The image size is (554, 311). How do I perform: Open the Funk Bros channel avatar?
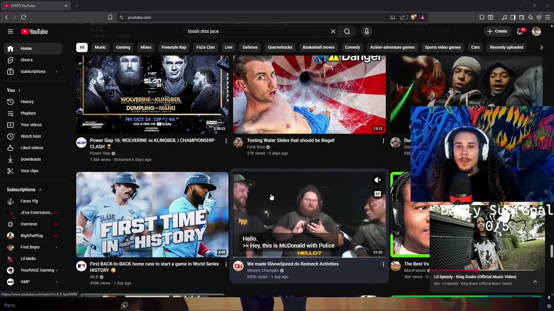click(x=238, y=143)
